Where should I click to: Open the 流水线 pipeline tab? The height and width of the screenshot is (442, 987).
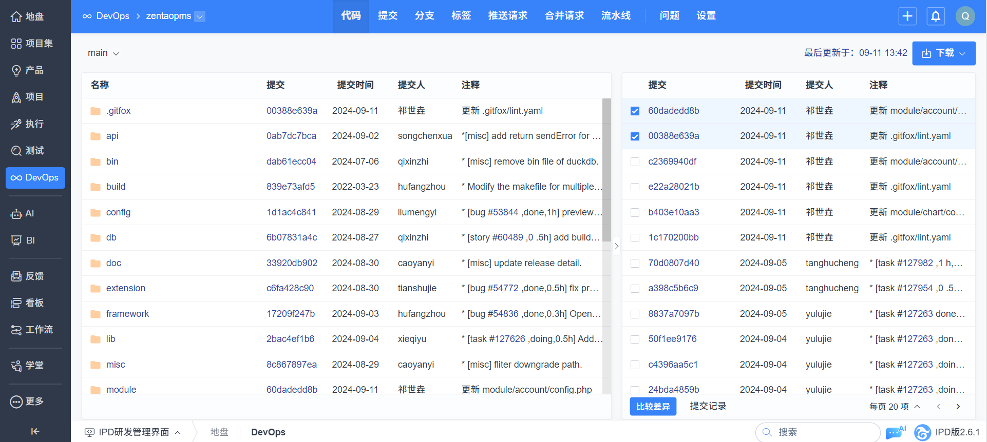pos(616,16)
